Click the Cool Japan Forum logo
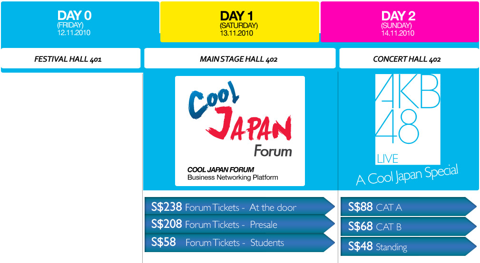The height and width of the screenshot is (263, 480). [x=240, y=131]
